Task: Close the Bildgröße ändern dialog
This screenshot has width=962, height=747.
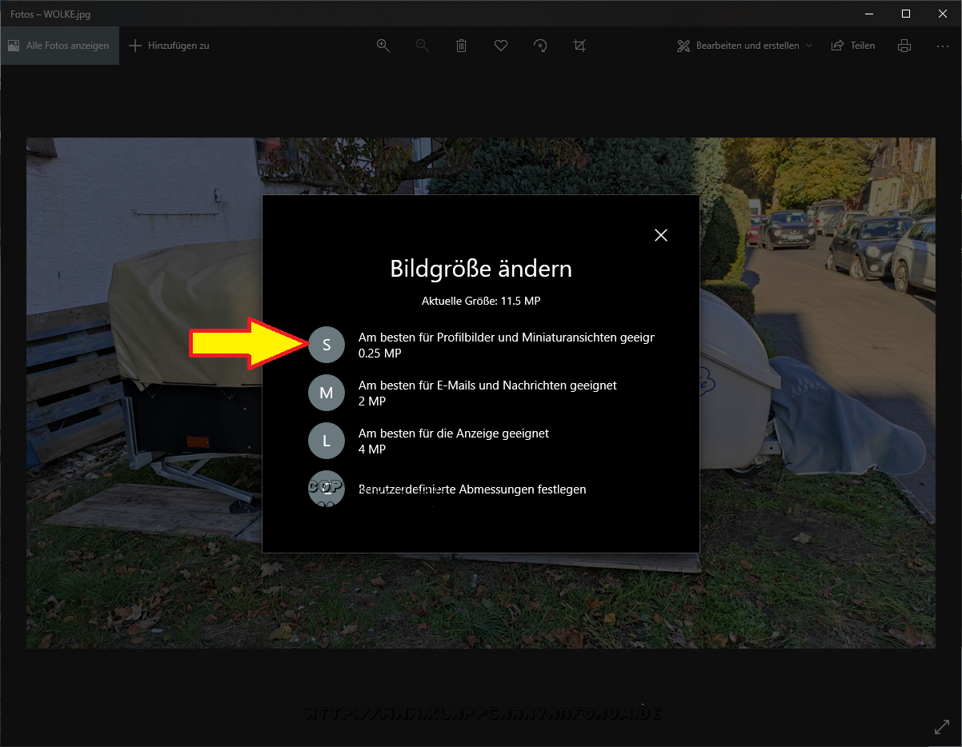Action: pos(660,235)
